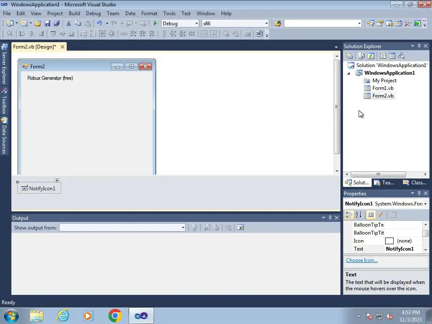Open Solution Explorer from the toolbar icon
The width and height of the screenshot is (432, 324).
tap(371, 24)
